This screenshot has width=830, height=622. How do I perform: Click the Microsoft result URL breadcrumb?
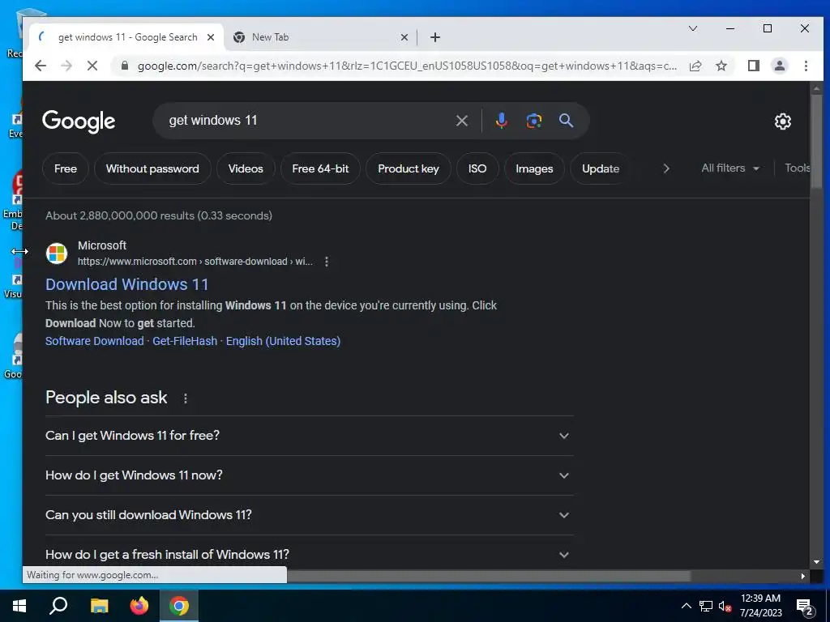(x=195, y=262)
